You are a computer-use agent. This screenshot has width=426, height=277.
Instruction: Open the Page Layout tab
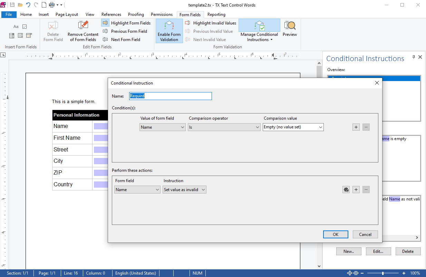(x=67, y=14)
